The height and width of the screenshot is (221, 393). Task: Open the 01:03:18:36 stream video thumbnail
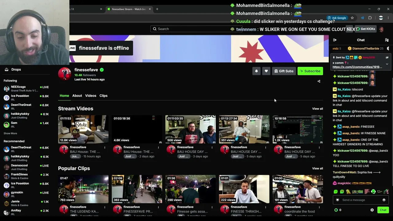click(137, 129)
